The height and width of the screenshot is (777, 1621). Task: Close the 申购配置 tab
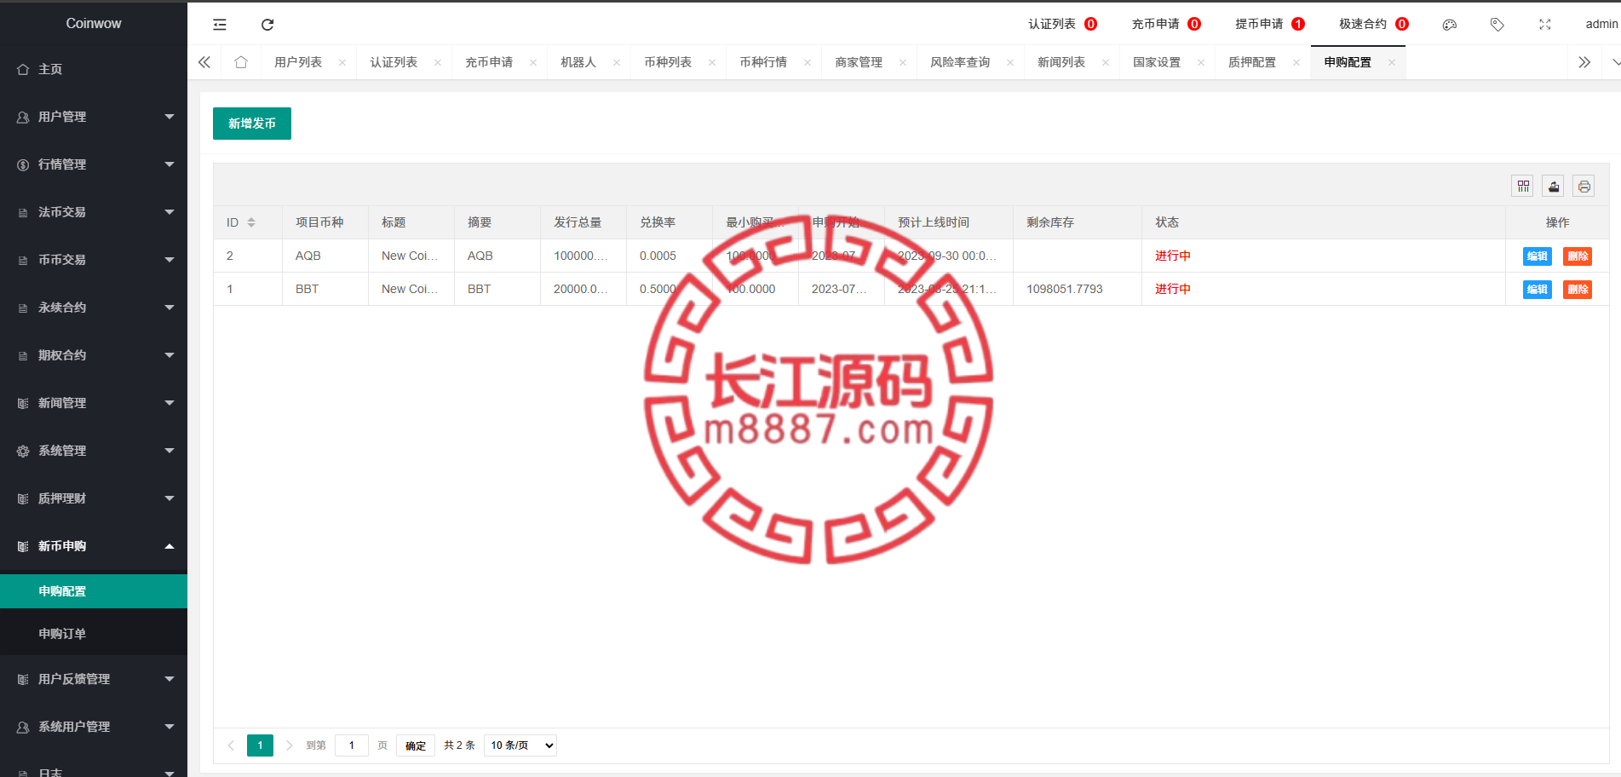[1392, 62]
